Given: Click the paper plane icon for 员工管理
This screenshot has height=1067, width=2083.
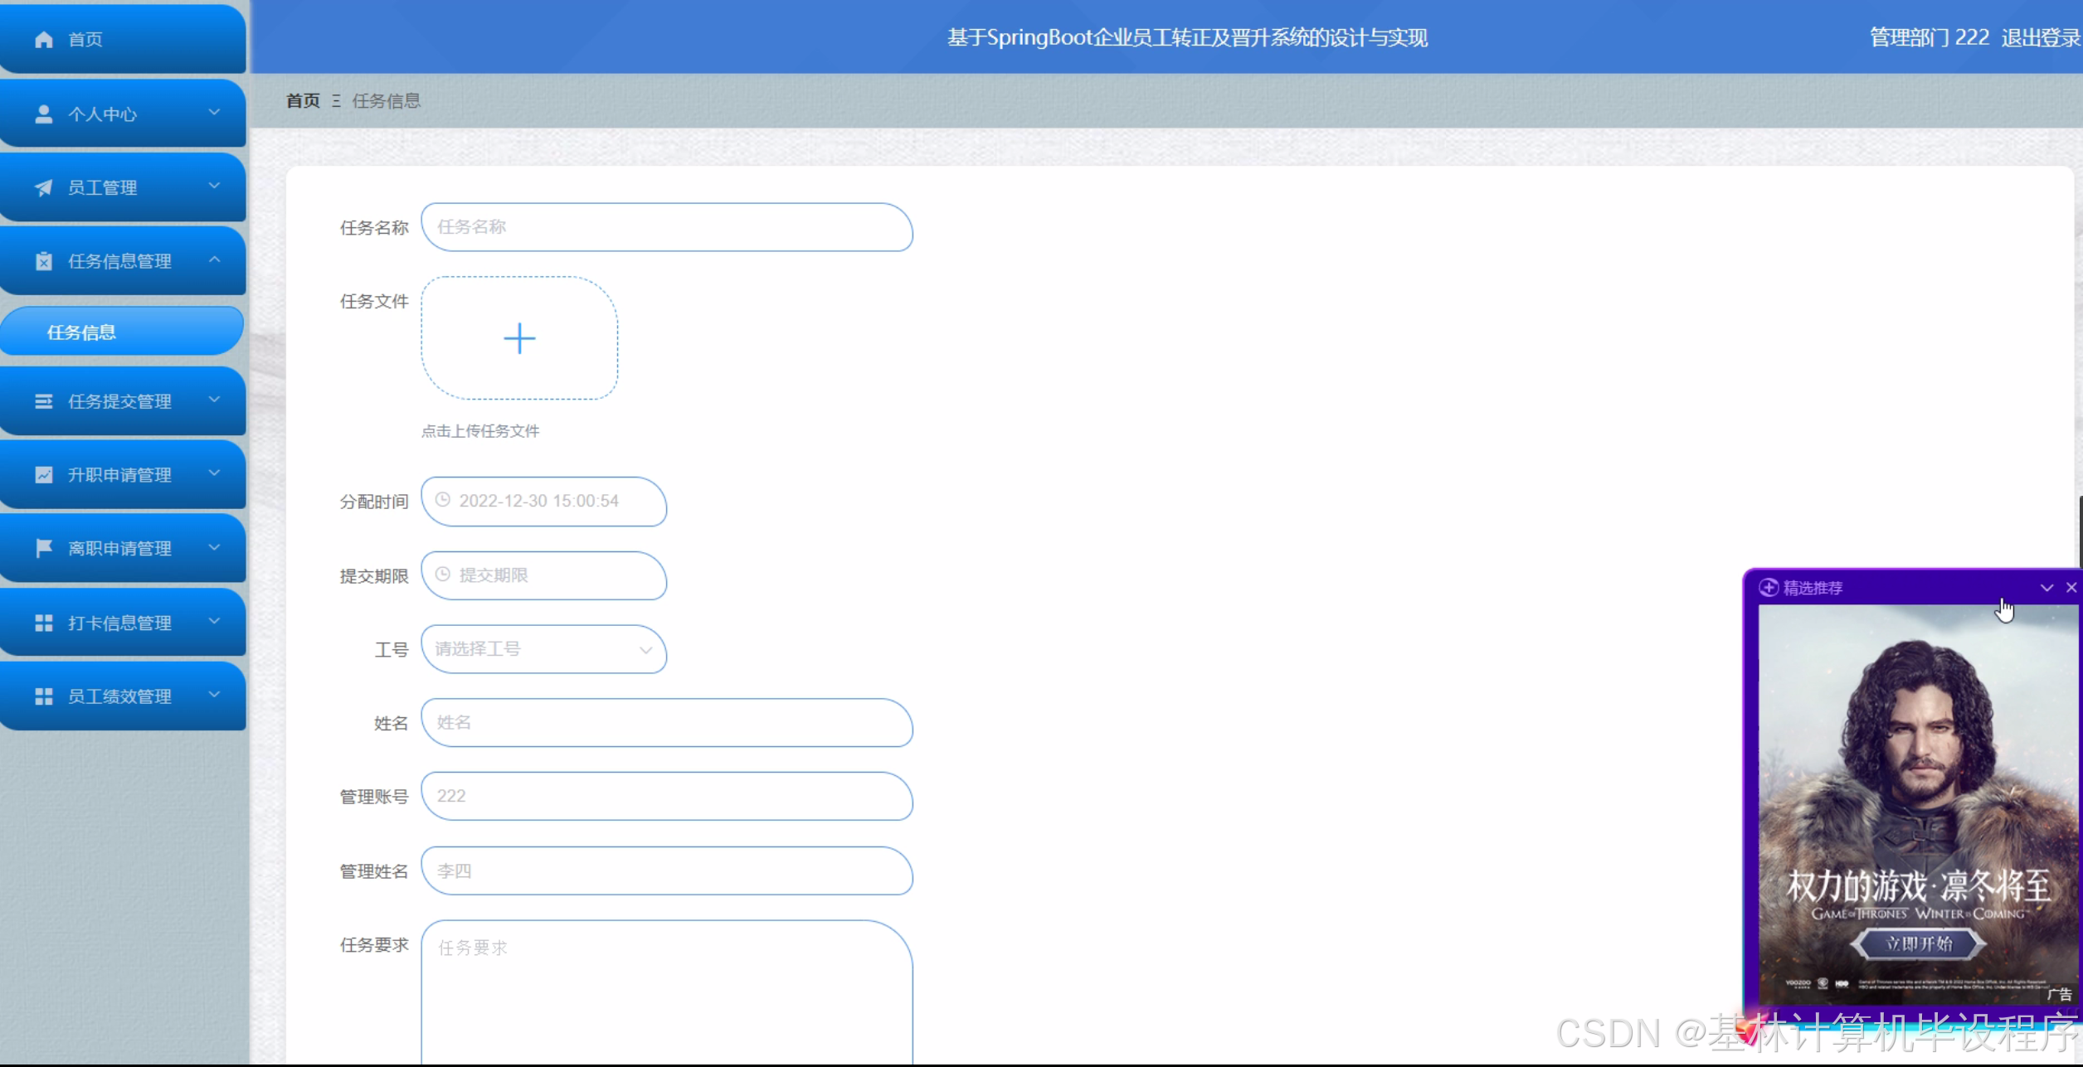Looking at the screenshot, I should (x=44, y=188).
